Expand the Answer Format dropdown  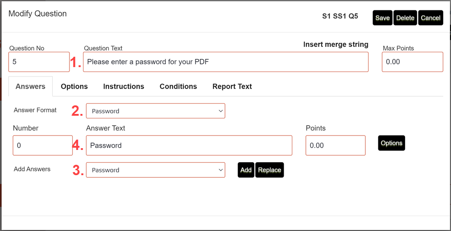[156, 111]
